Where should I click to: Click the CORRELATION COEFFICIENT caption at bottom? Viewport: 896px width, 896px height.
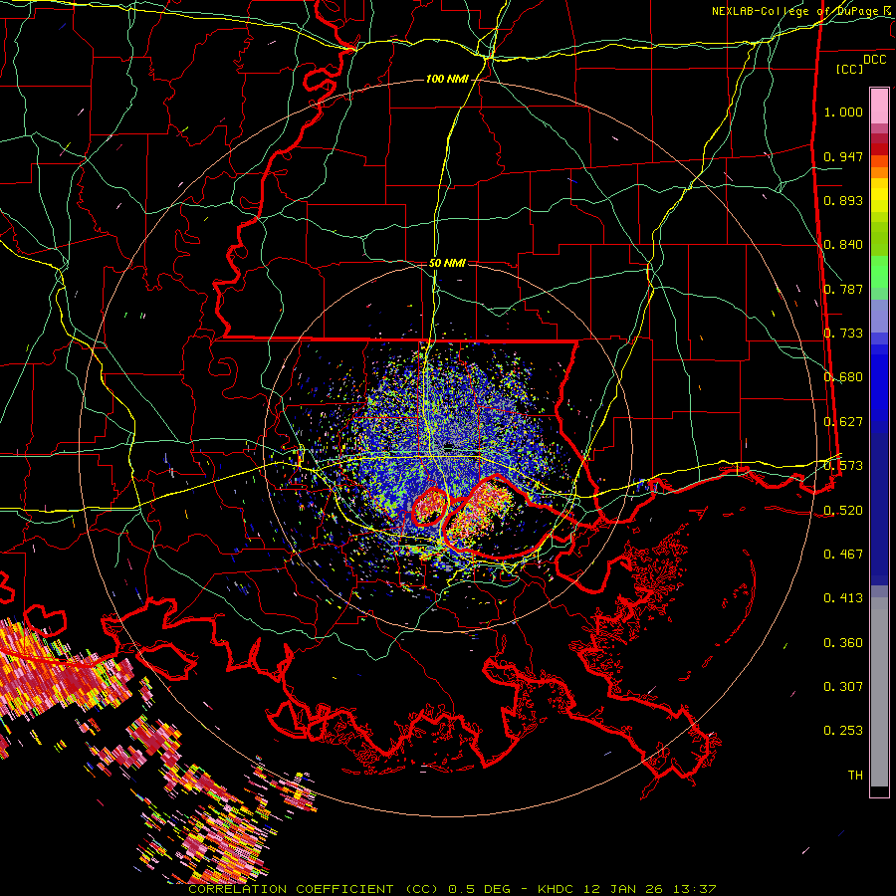[452, 889]
